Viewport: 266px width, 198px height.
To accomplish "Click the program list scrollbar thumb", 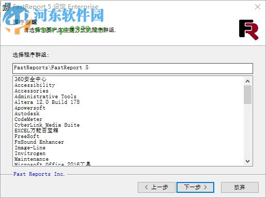I will coord(247,95).
